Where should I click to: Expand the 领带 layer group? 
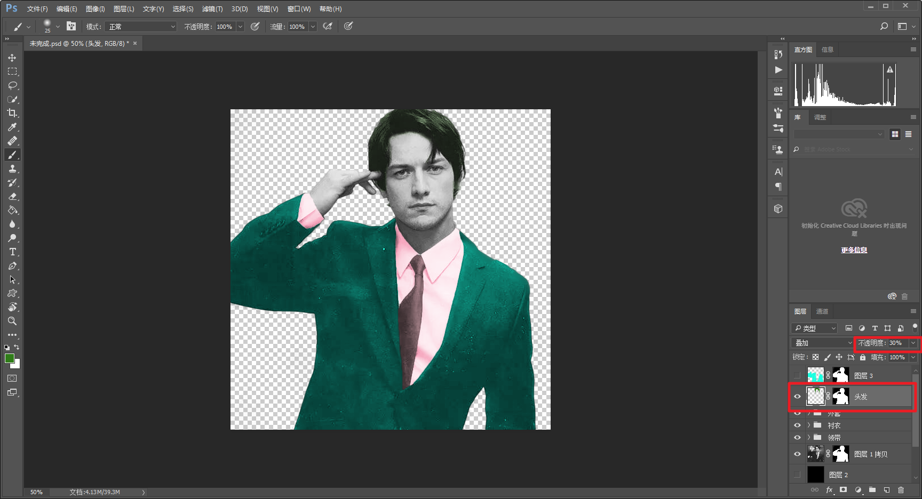pyautogui.click(x=809, y=438)
